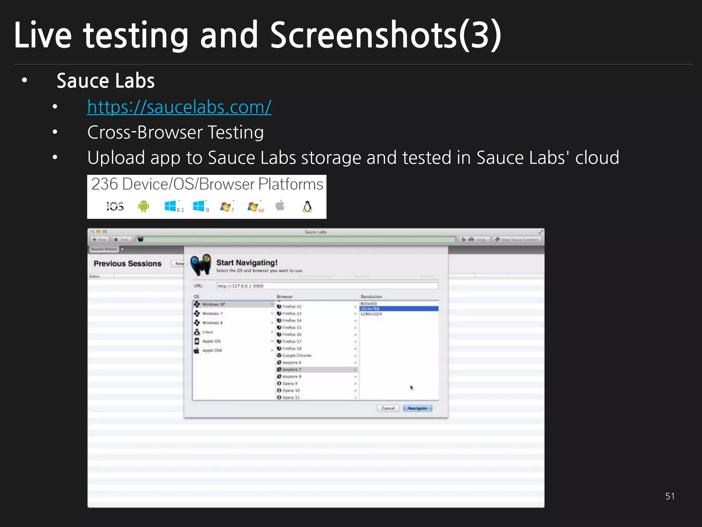Click the End session toolbar button

coord(122,239)
